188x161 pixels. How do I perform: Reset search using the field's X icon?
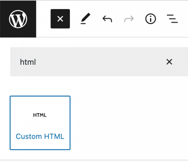(169, 62)
